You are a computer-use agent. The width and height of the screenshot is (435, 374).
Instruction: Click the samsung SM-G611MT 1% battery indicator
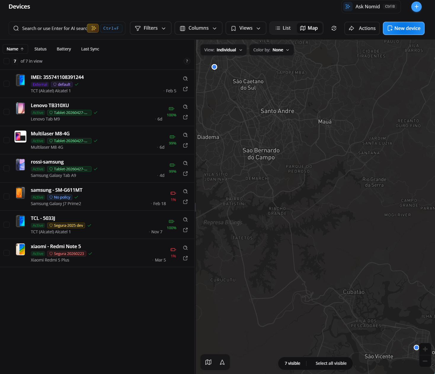[x=173, y=196]
